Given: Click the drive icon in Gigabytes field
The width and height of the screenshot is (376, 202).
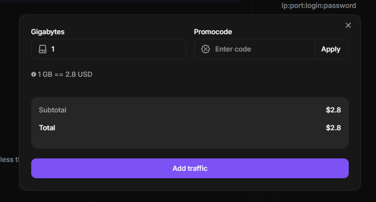Looking at the screenshot, I should click(x=43, y=49).
